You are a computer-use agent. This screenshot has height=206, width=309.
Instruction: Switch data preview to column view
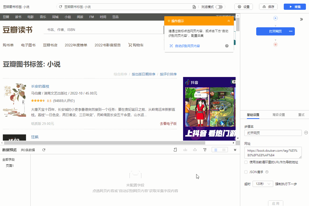pos(224,150)
